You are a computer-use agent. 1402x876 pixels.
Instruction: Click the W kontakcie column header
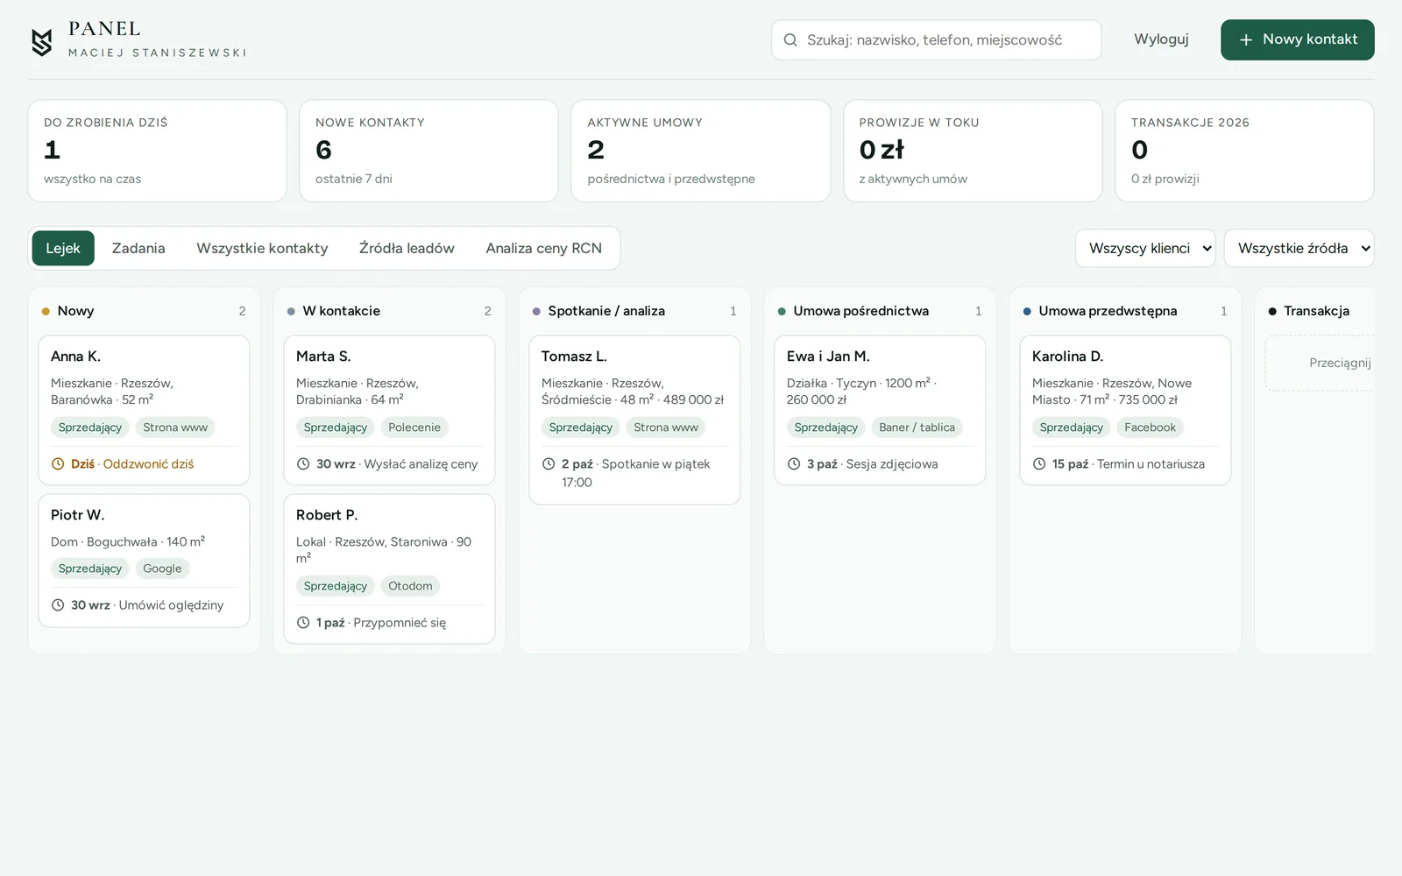(x=342, y=311)
